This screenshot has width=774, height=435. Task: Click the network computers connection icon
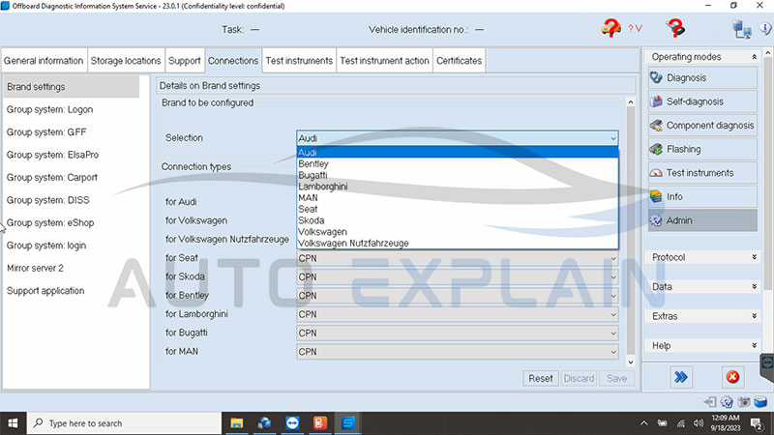click(x=741, y=29)
